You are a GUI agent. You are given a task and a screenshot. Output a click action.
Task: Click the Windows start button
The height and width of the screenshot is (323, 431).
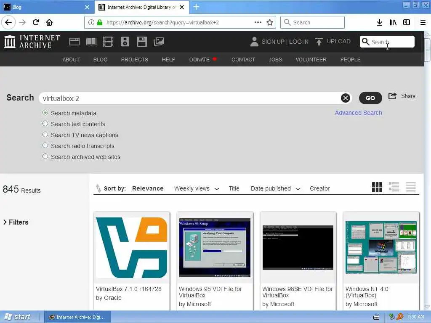(x=18, y=317)
